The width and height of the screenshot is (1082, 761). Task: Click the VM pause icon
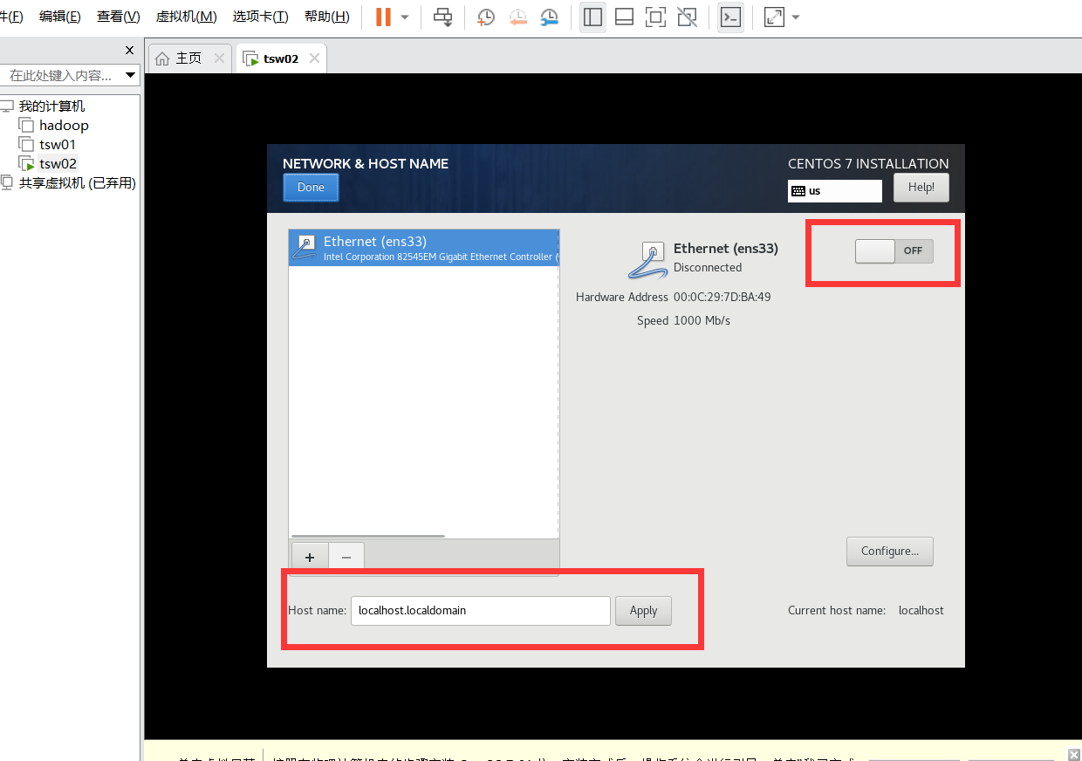click(x=383, y=17)
